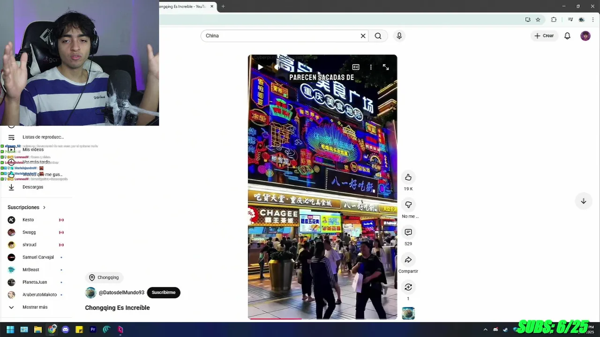Open Discord from the taskbar
The width and height of the screenshot is (600, 337).
(65, 330)
